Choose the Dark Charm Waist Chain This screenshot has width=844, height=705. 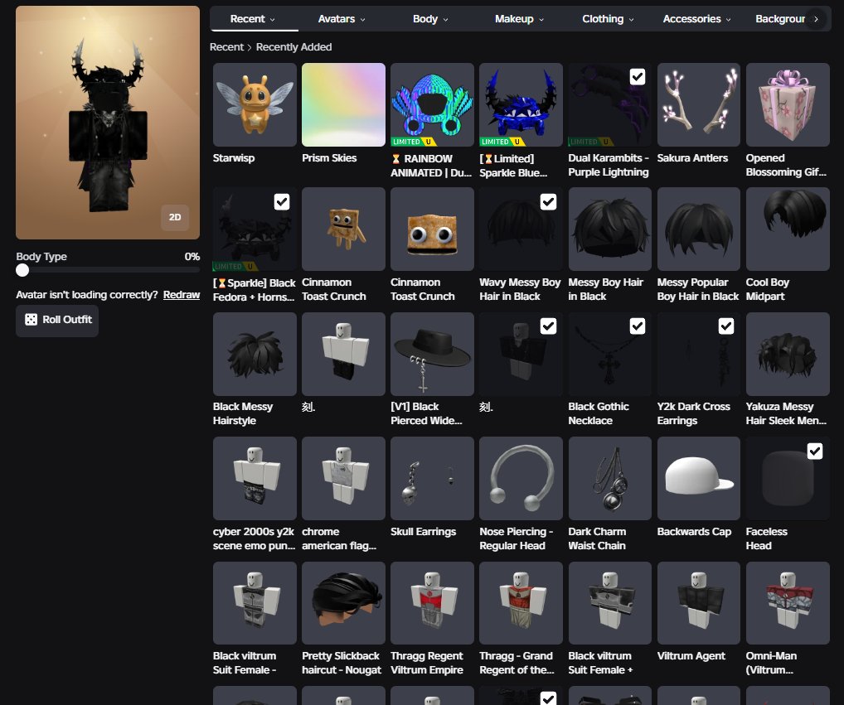(610, 478)
